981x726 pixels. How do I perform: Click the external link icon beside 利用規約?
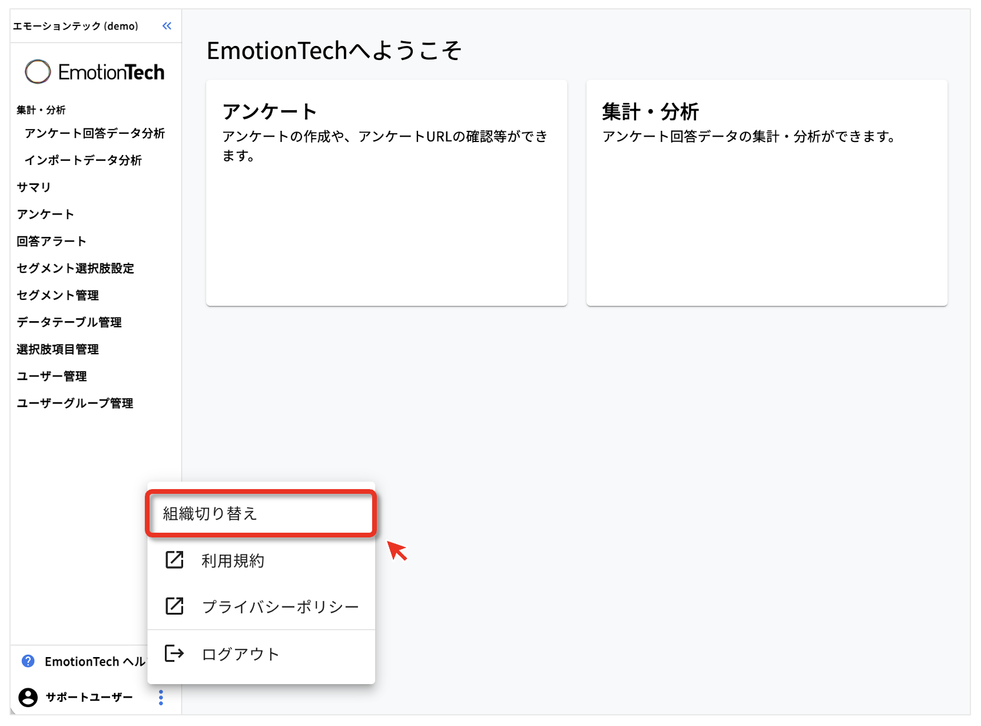(x=174, y=560)
